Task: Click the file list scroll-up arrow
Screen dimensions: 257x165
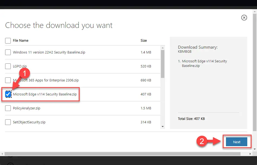Action: [x=163, y=48]
